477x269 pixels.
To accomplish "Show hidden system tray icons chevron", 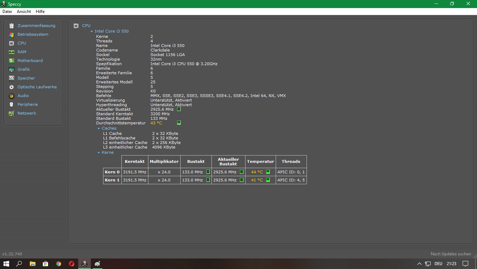I will pos(419,264).
